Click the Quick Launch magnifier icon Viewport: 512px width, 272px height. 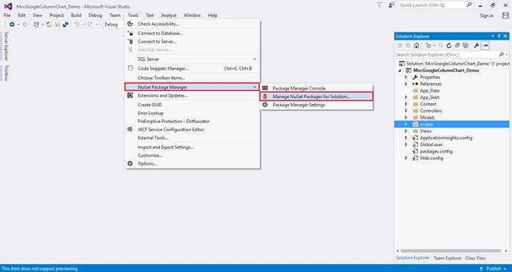tap(469, 5)
